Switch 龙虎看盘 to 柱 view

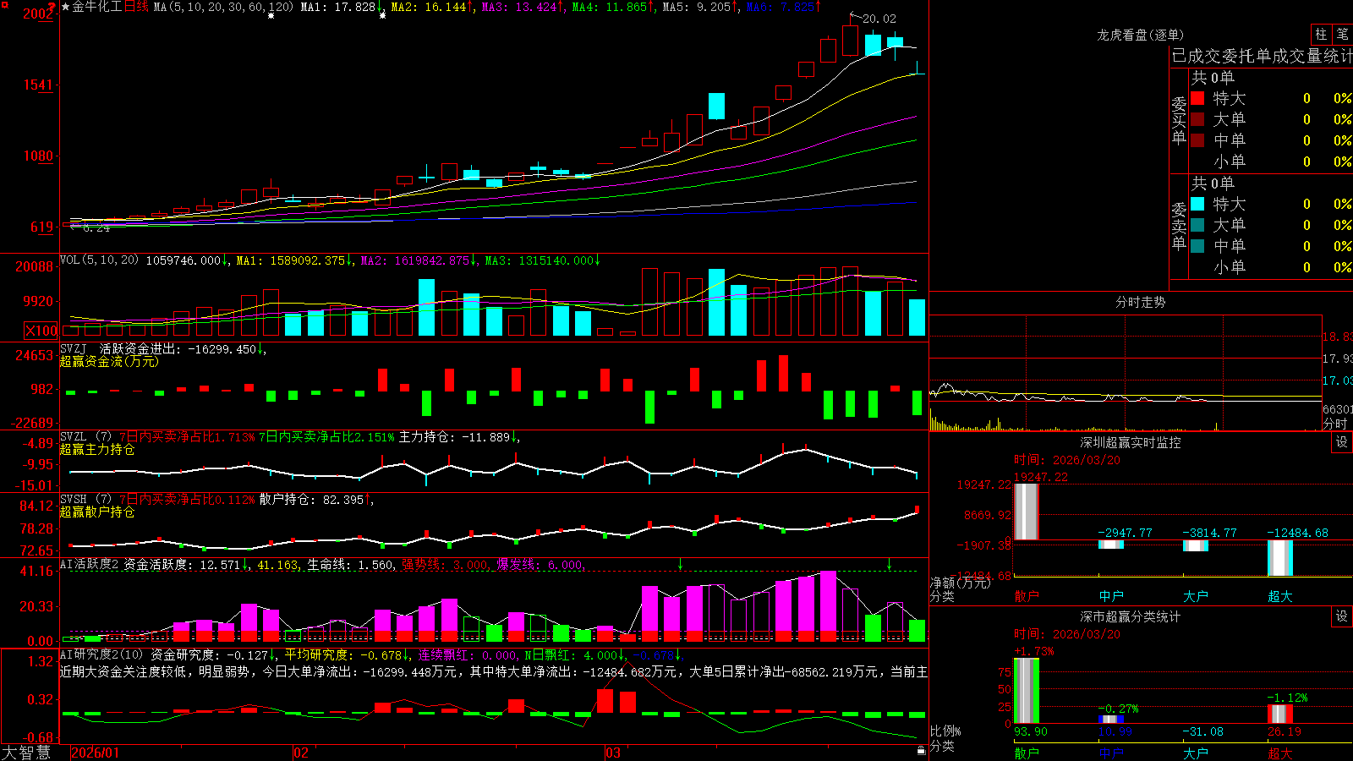click(1321, 35)
